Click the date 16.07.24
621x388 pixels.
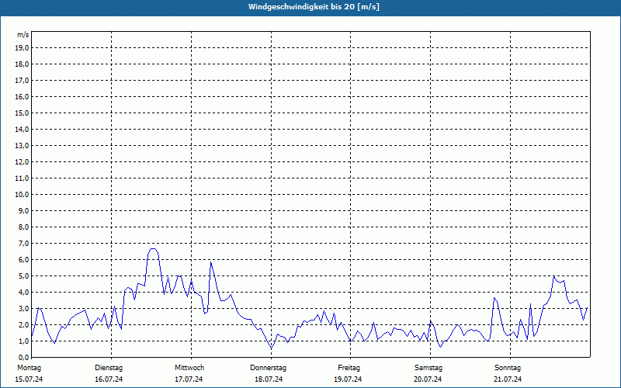109,379
